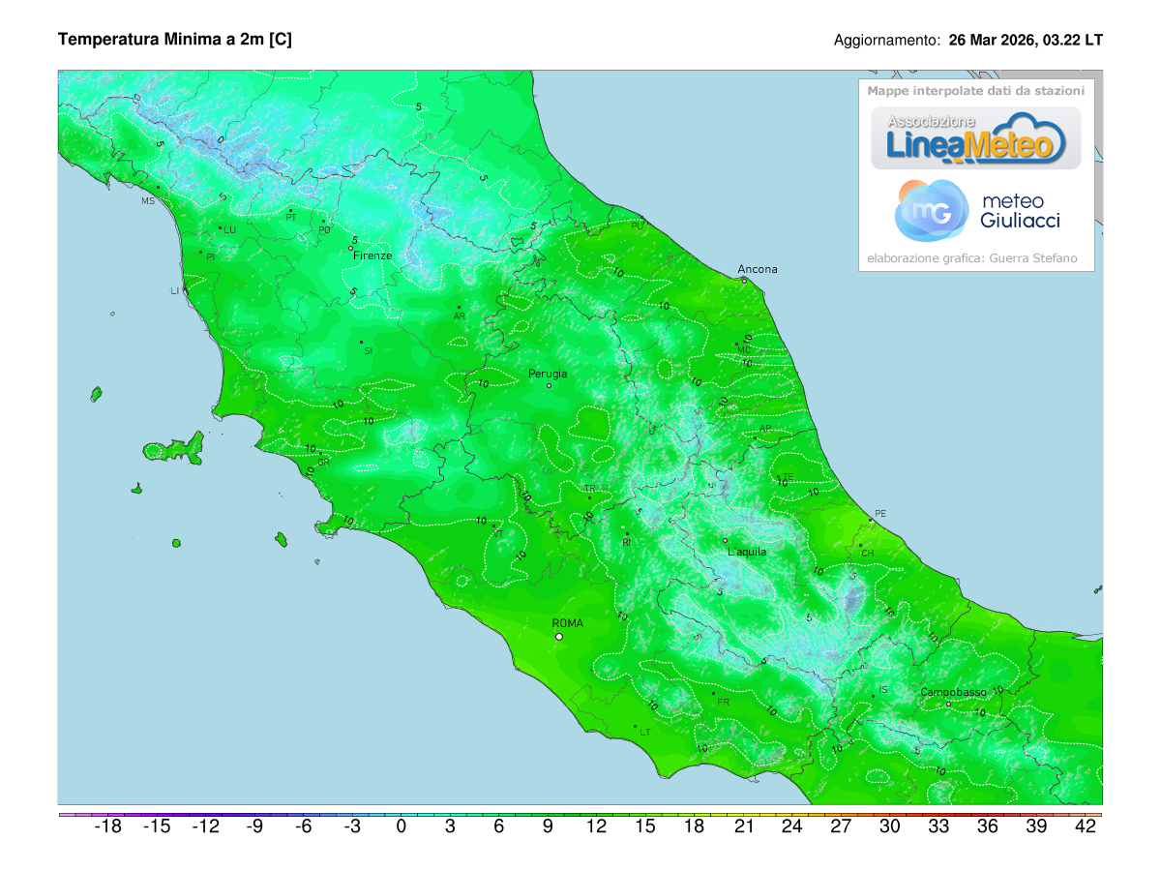Image resolution: width=1161 pixels, height=871 pixels.
Task: Select the Firenze station marker
Action: 350,249
